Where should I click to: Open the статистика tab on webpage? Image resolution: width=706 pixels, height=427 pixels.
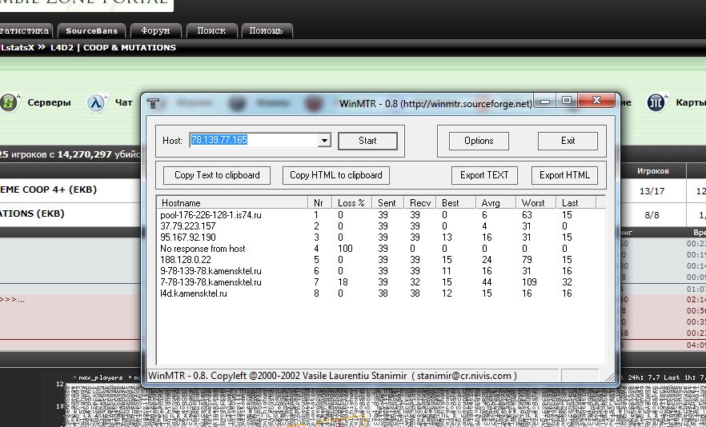coord(26,30)
